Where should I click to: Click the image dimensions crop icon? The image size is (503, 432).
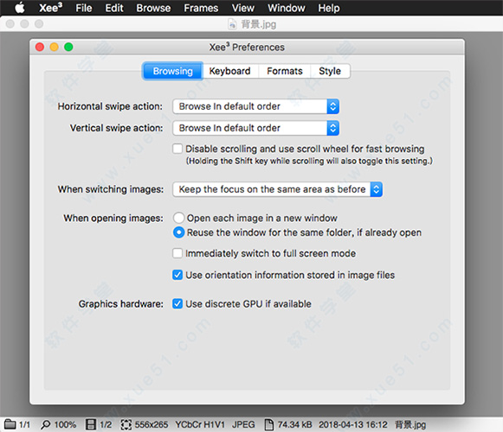pos(126,424)
